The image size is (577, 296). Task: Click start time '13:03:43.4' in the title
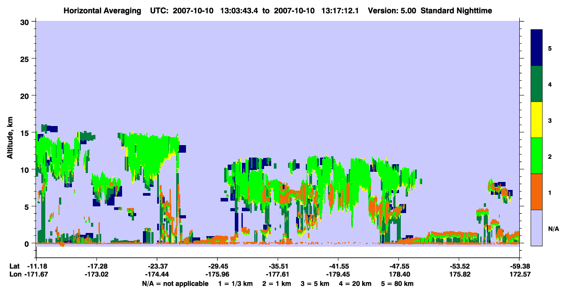tap(240, 11)
